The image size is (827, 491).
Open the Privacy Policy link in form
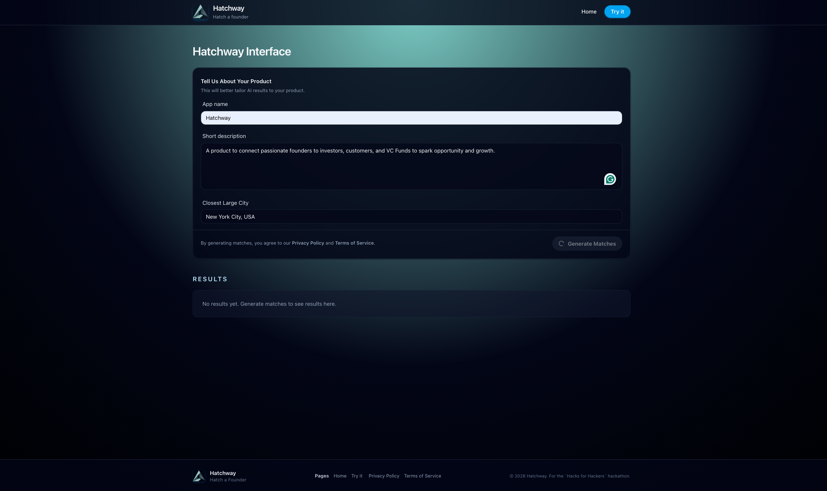click(308, 243)
